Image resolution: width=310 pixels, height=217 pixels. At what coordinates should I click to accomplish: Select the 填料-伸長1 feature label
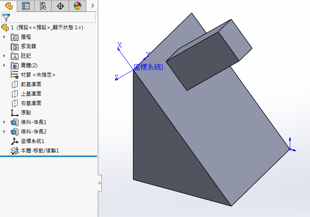click(34, 122)
